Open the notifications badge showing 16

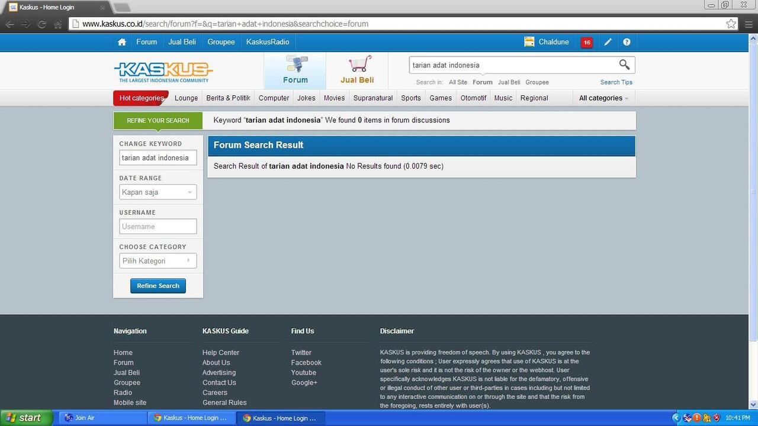pyautogui.click(x=587, y=43)
